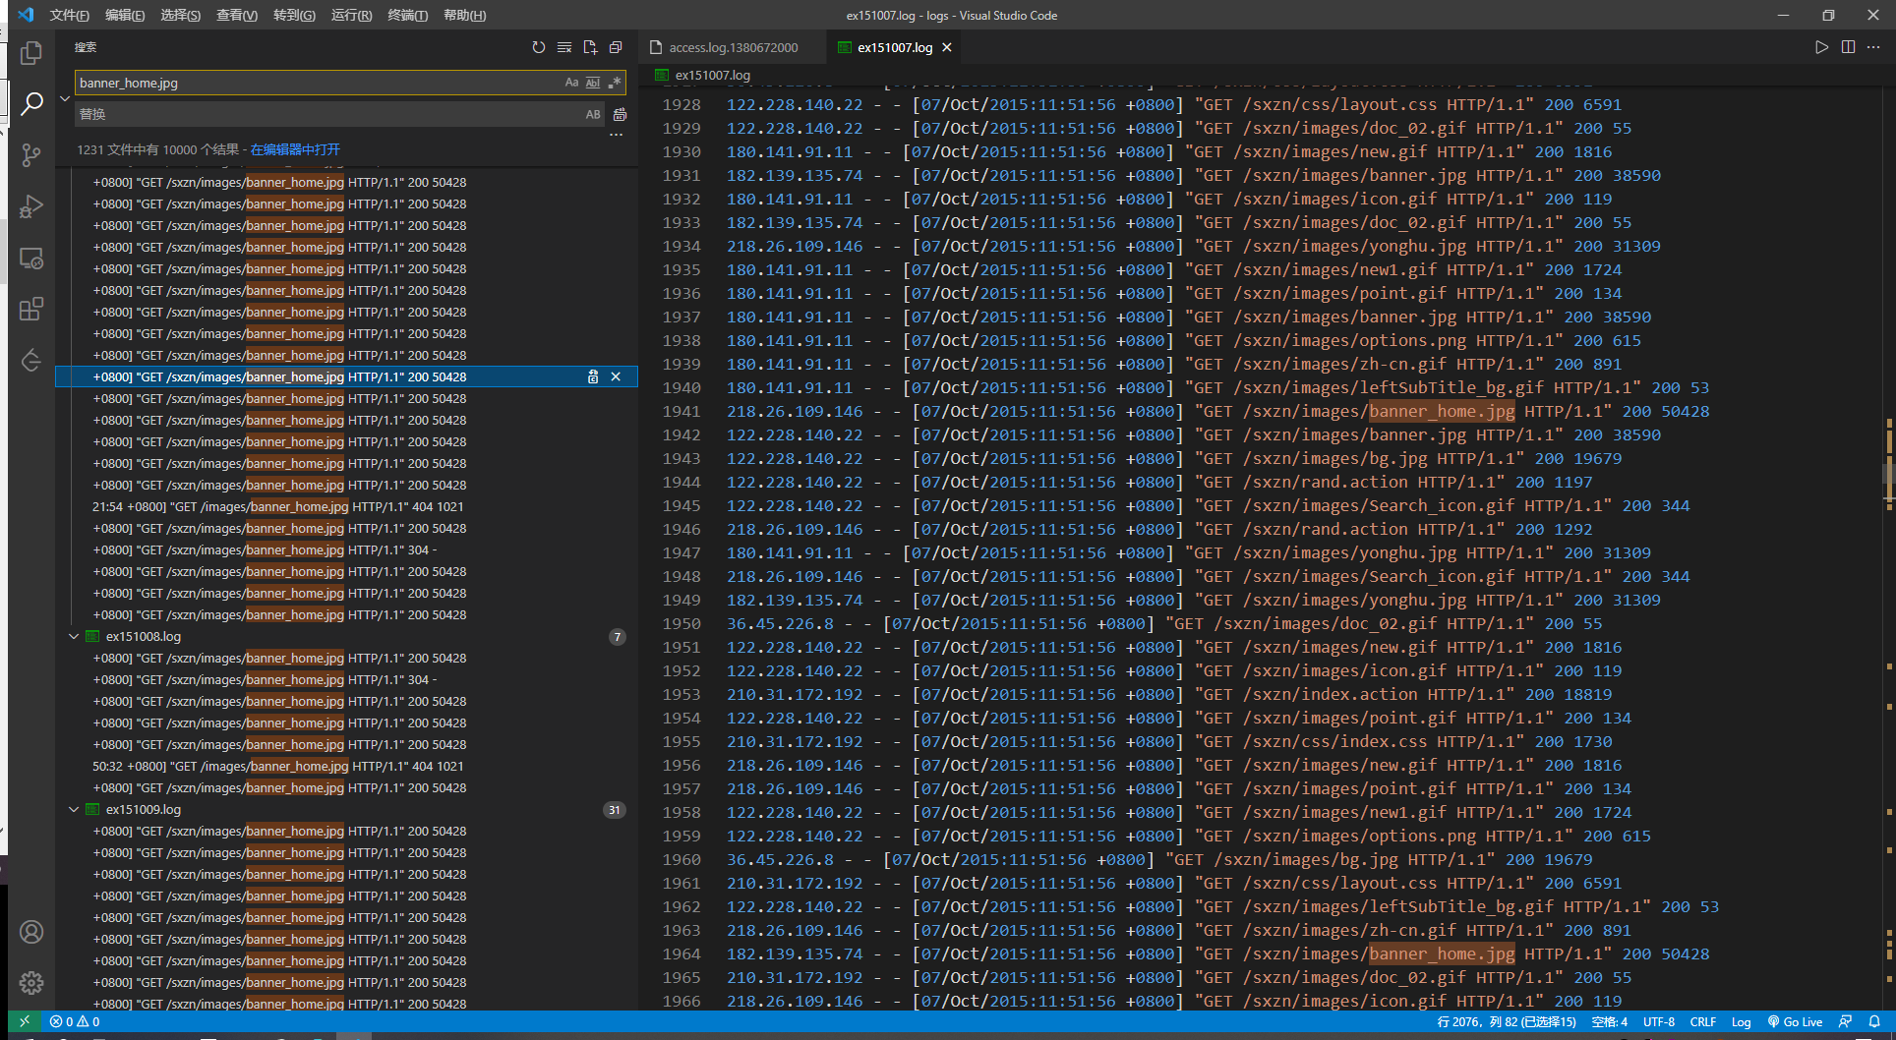The image size is (1896, 1040).
Task: Open the Source Control view
Action: (31, 154)
